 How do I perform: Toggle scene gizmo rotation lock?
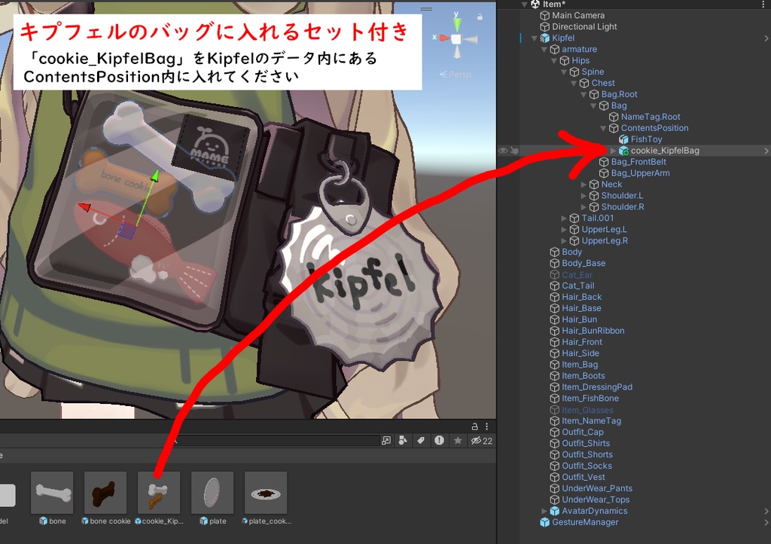pos(480,17)
